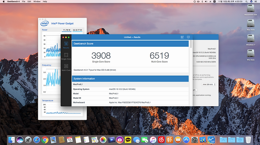Screen dimensions: 260x145
Task: Launch Photos app from the Dock
Action: (x=103, y=140)
